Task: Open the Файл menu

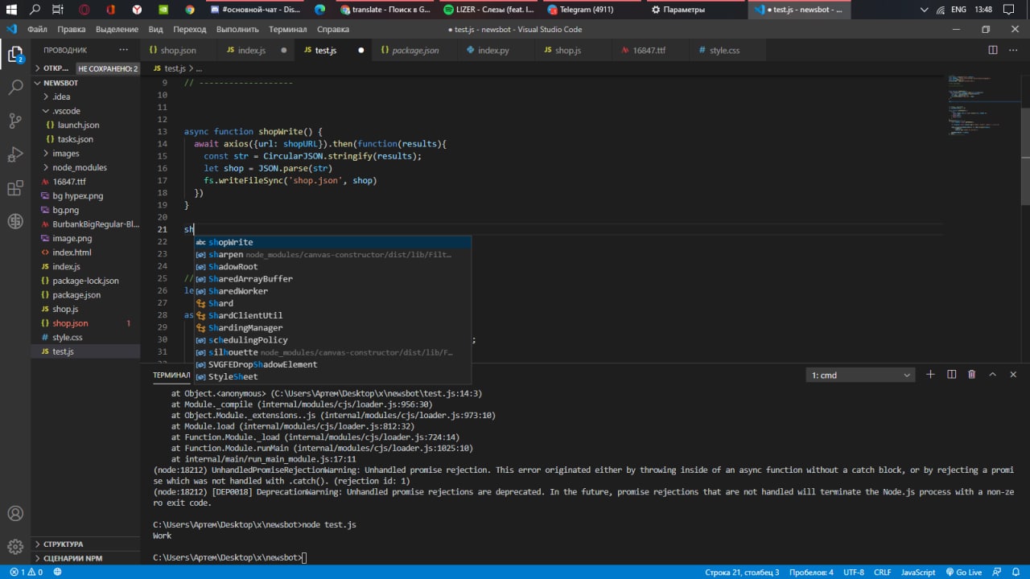Action: 37,29
